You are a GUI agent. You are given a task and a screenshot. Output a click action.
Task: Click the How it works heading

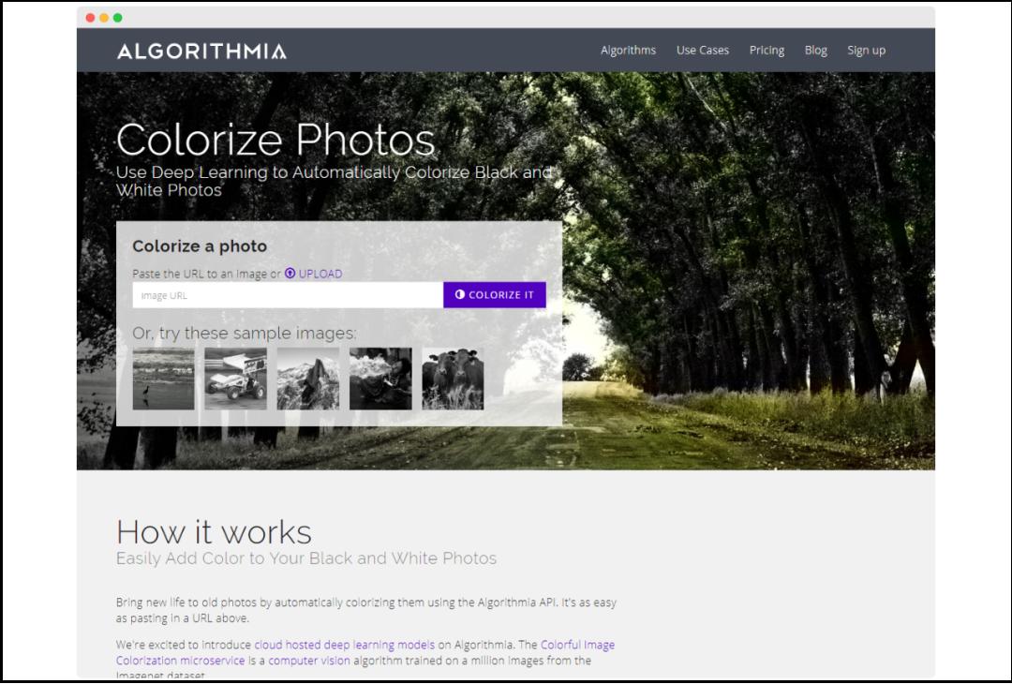pos(214,532)
